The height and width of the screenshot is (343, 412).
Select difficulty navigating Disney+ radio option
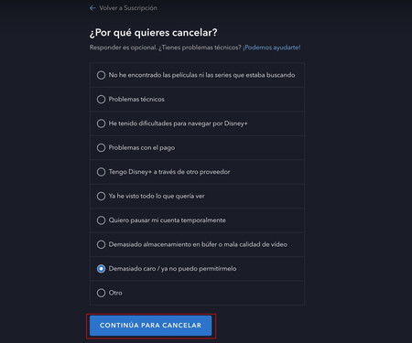(x=101, y=123)
